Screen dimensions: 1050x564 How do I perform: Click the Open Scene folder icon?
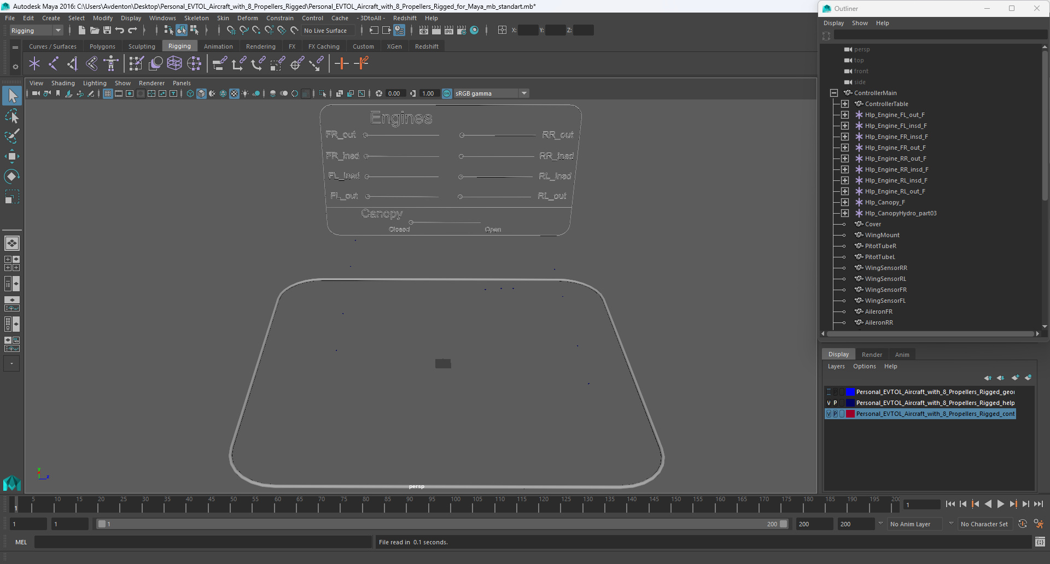pos(94,31)
